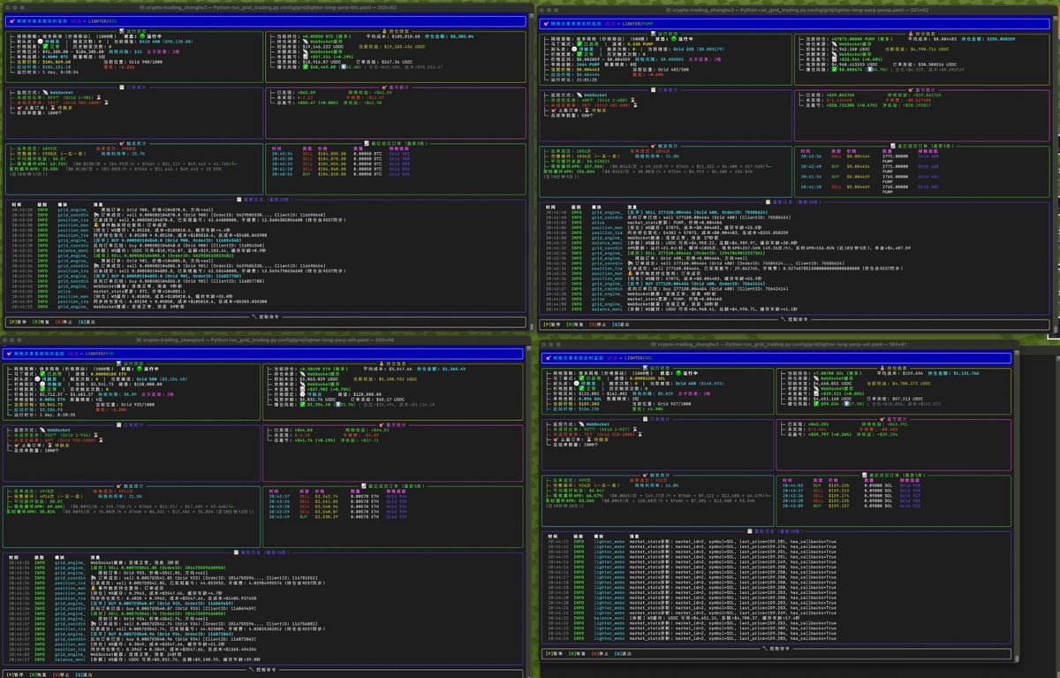This screenshot has width=1060, height=678.
Task: Click 最新日志 panel title in BTC window
Action: tap(265, 200)
